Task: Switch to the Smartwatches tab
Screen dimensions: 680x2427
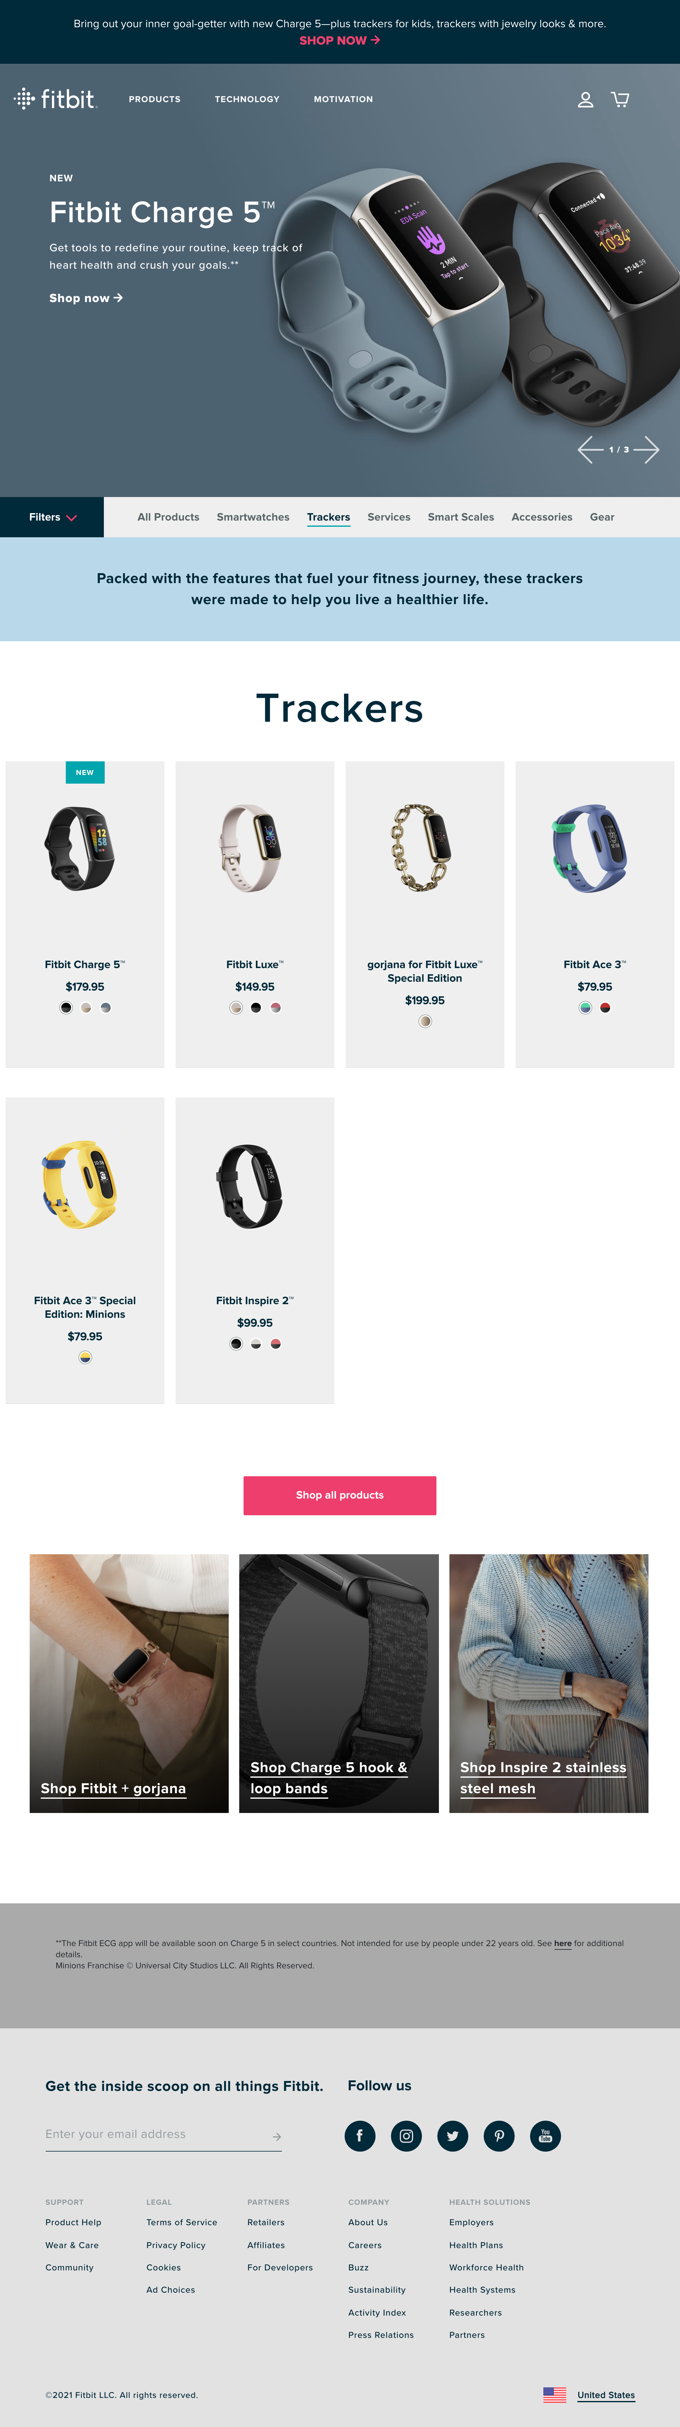Action: pyautogui.click(x=253, y=517)
